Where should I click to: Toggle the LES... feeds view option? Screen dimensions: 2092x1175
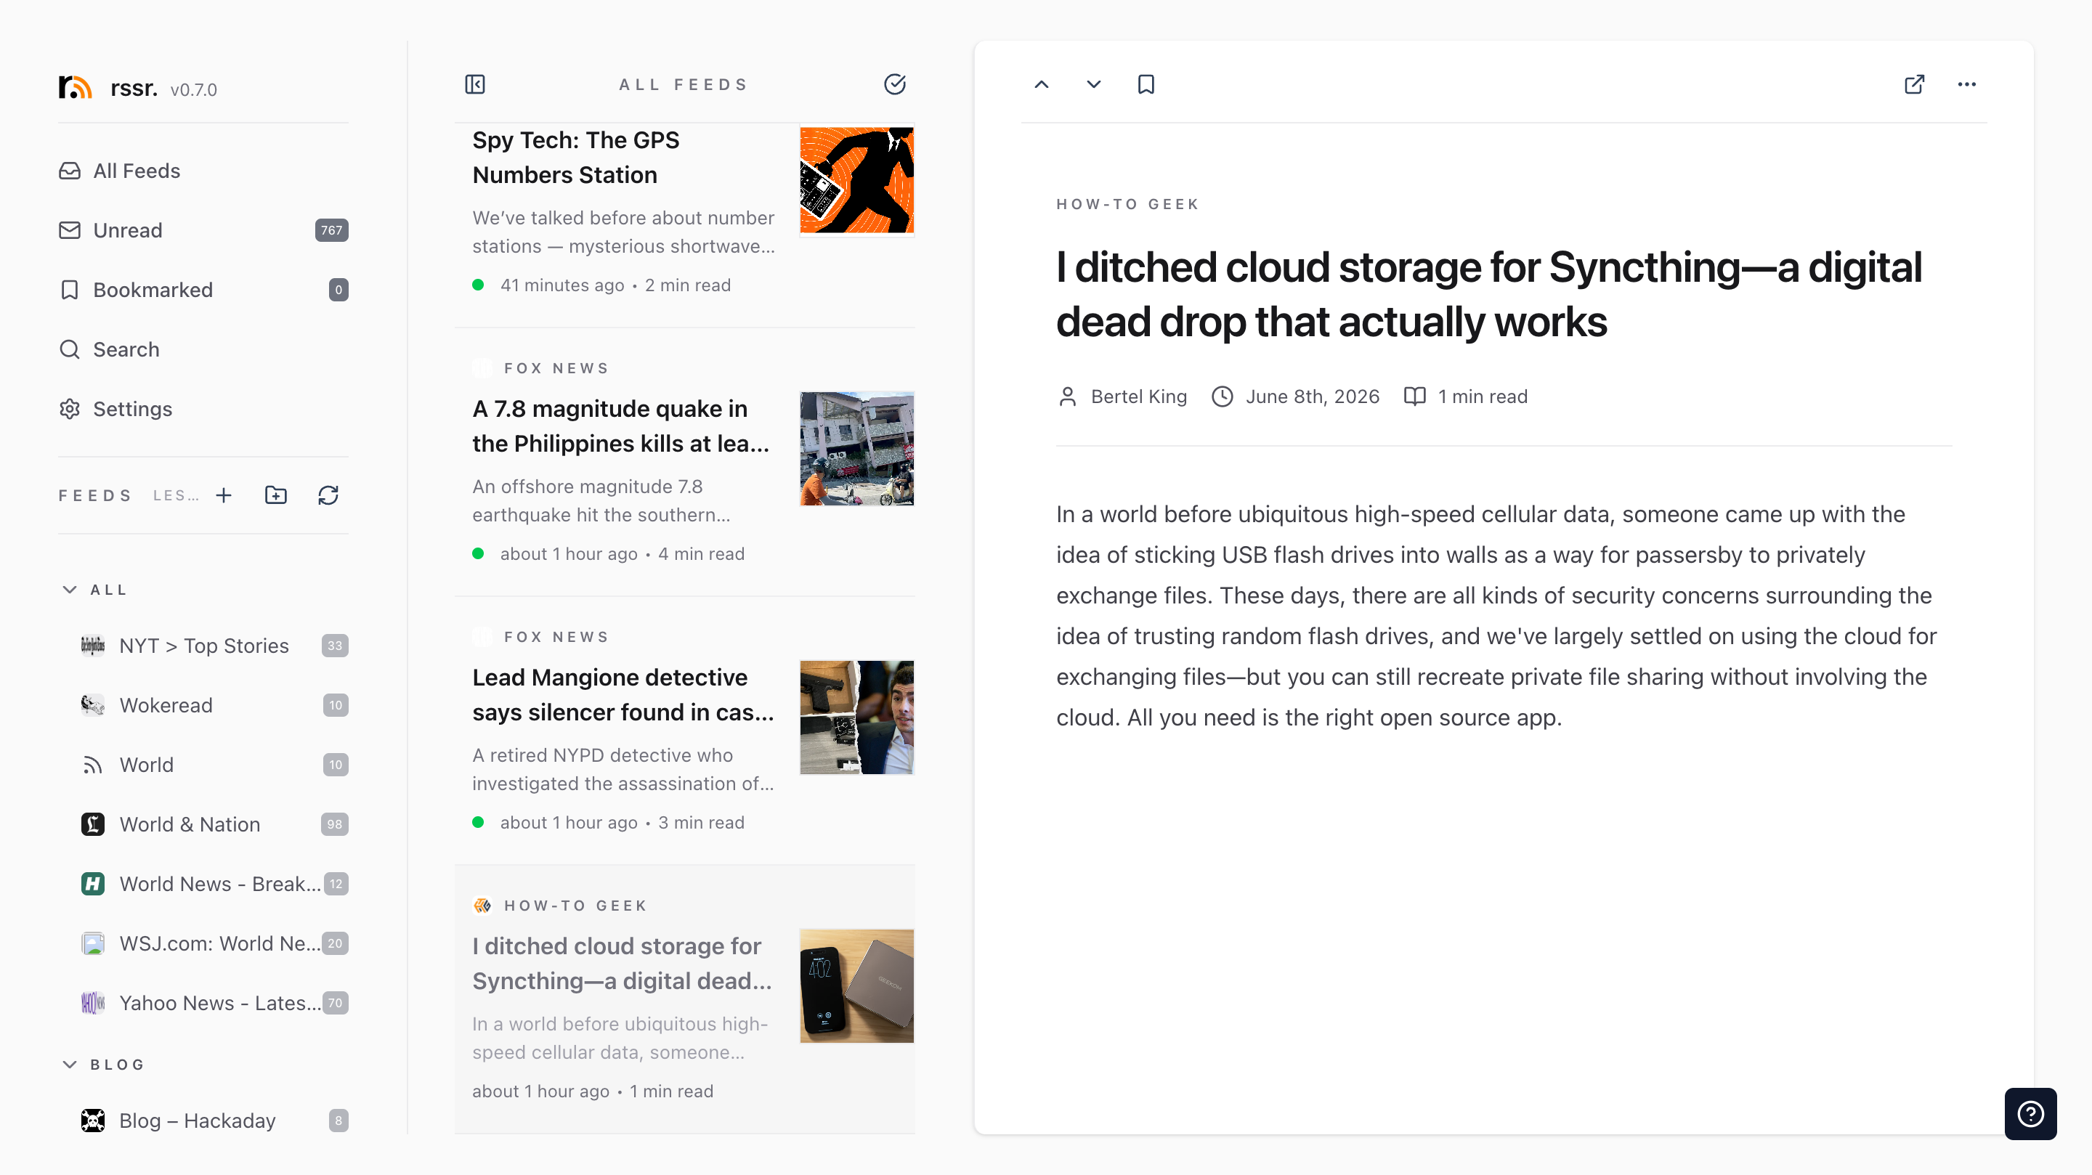pos(175,495)
